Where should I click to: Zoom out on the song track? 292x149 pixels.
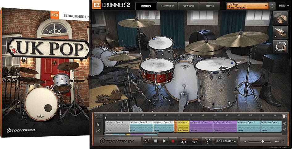tap(285, 130)
